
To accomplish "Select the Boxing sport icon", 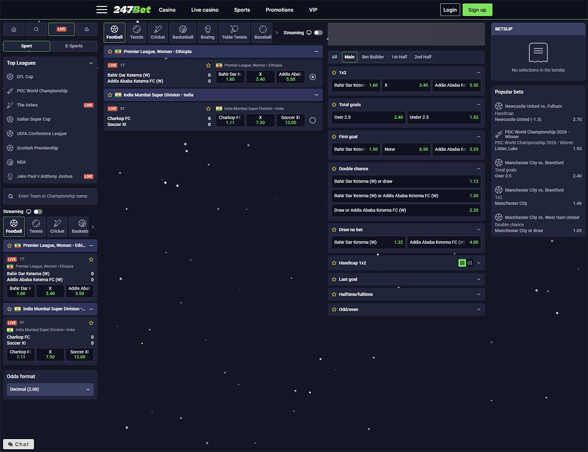I will pyautogui.click(x=207, y=32).
